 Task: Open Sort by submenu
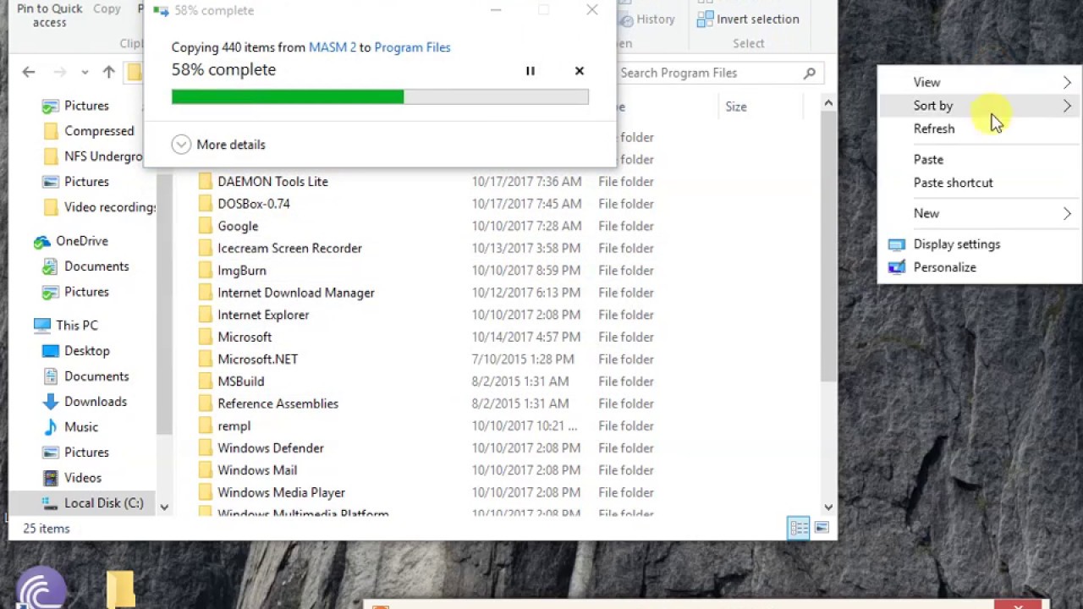980,106
